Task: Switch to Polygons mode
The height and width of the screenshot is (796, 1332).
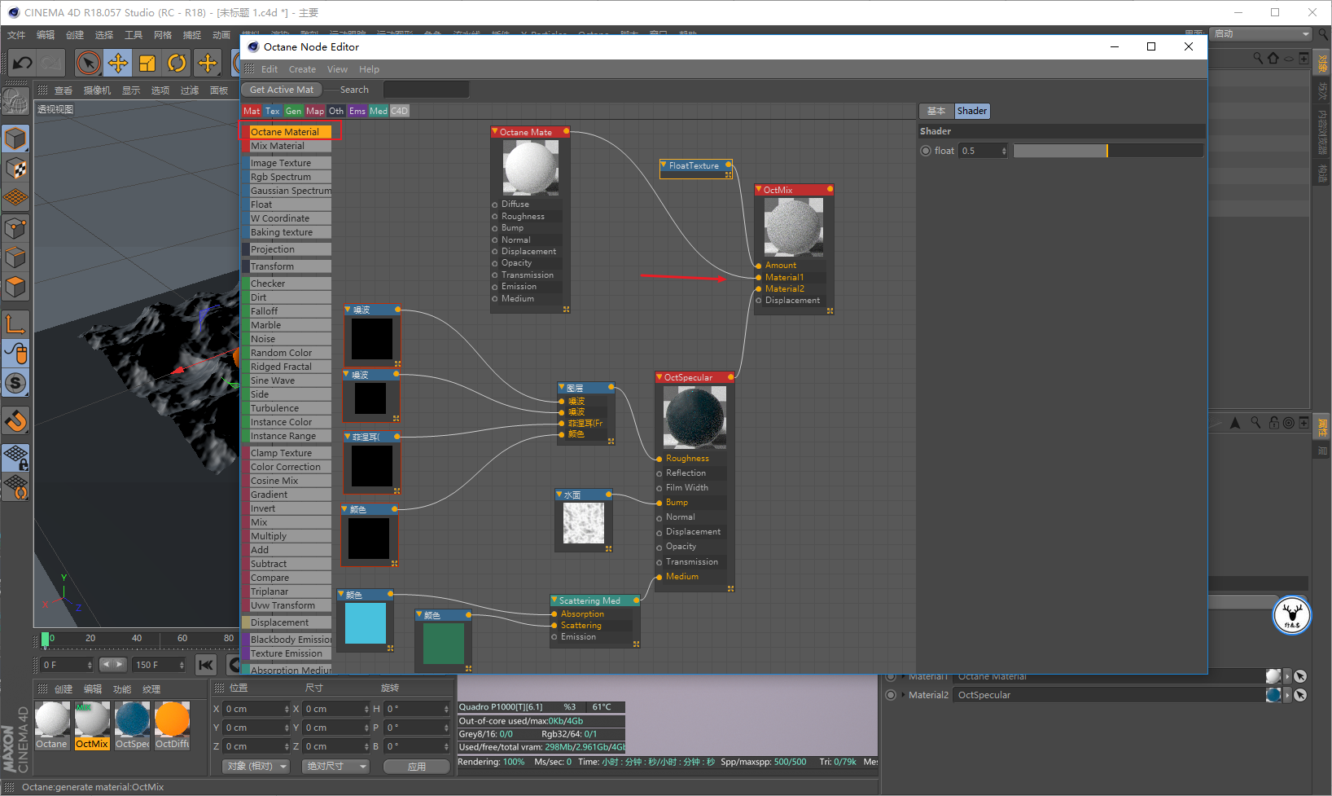Action: pos(15,288)
